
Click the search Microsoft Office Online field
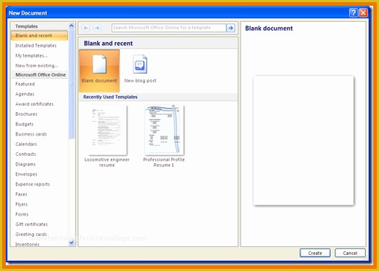168,28
